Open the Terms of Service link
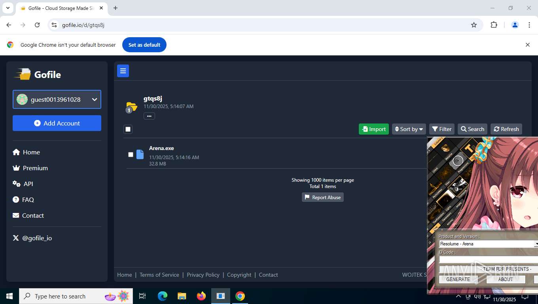Screen dimensions: 538x304 [x=159, y=275]
